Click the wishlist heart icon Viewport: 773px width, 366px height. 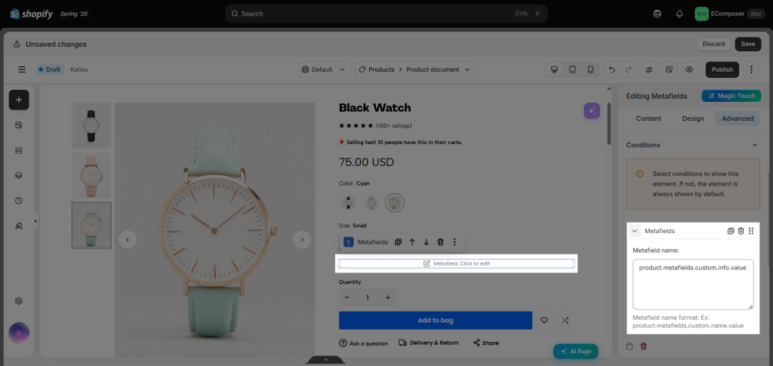click(x=544, y=320)
